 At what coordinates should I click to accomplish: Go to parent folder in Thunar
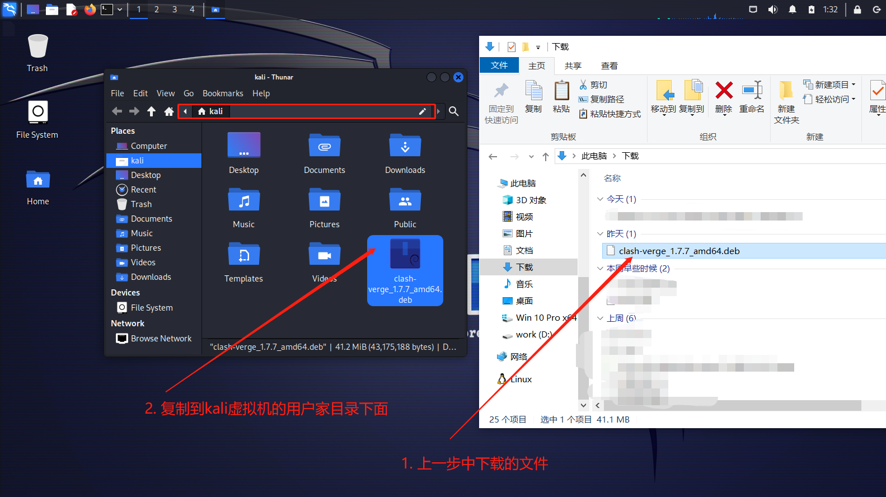[151, 111]
